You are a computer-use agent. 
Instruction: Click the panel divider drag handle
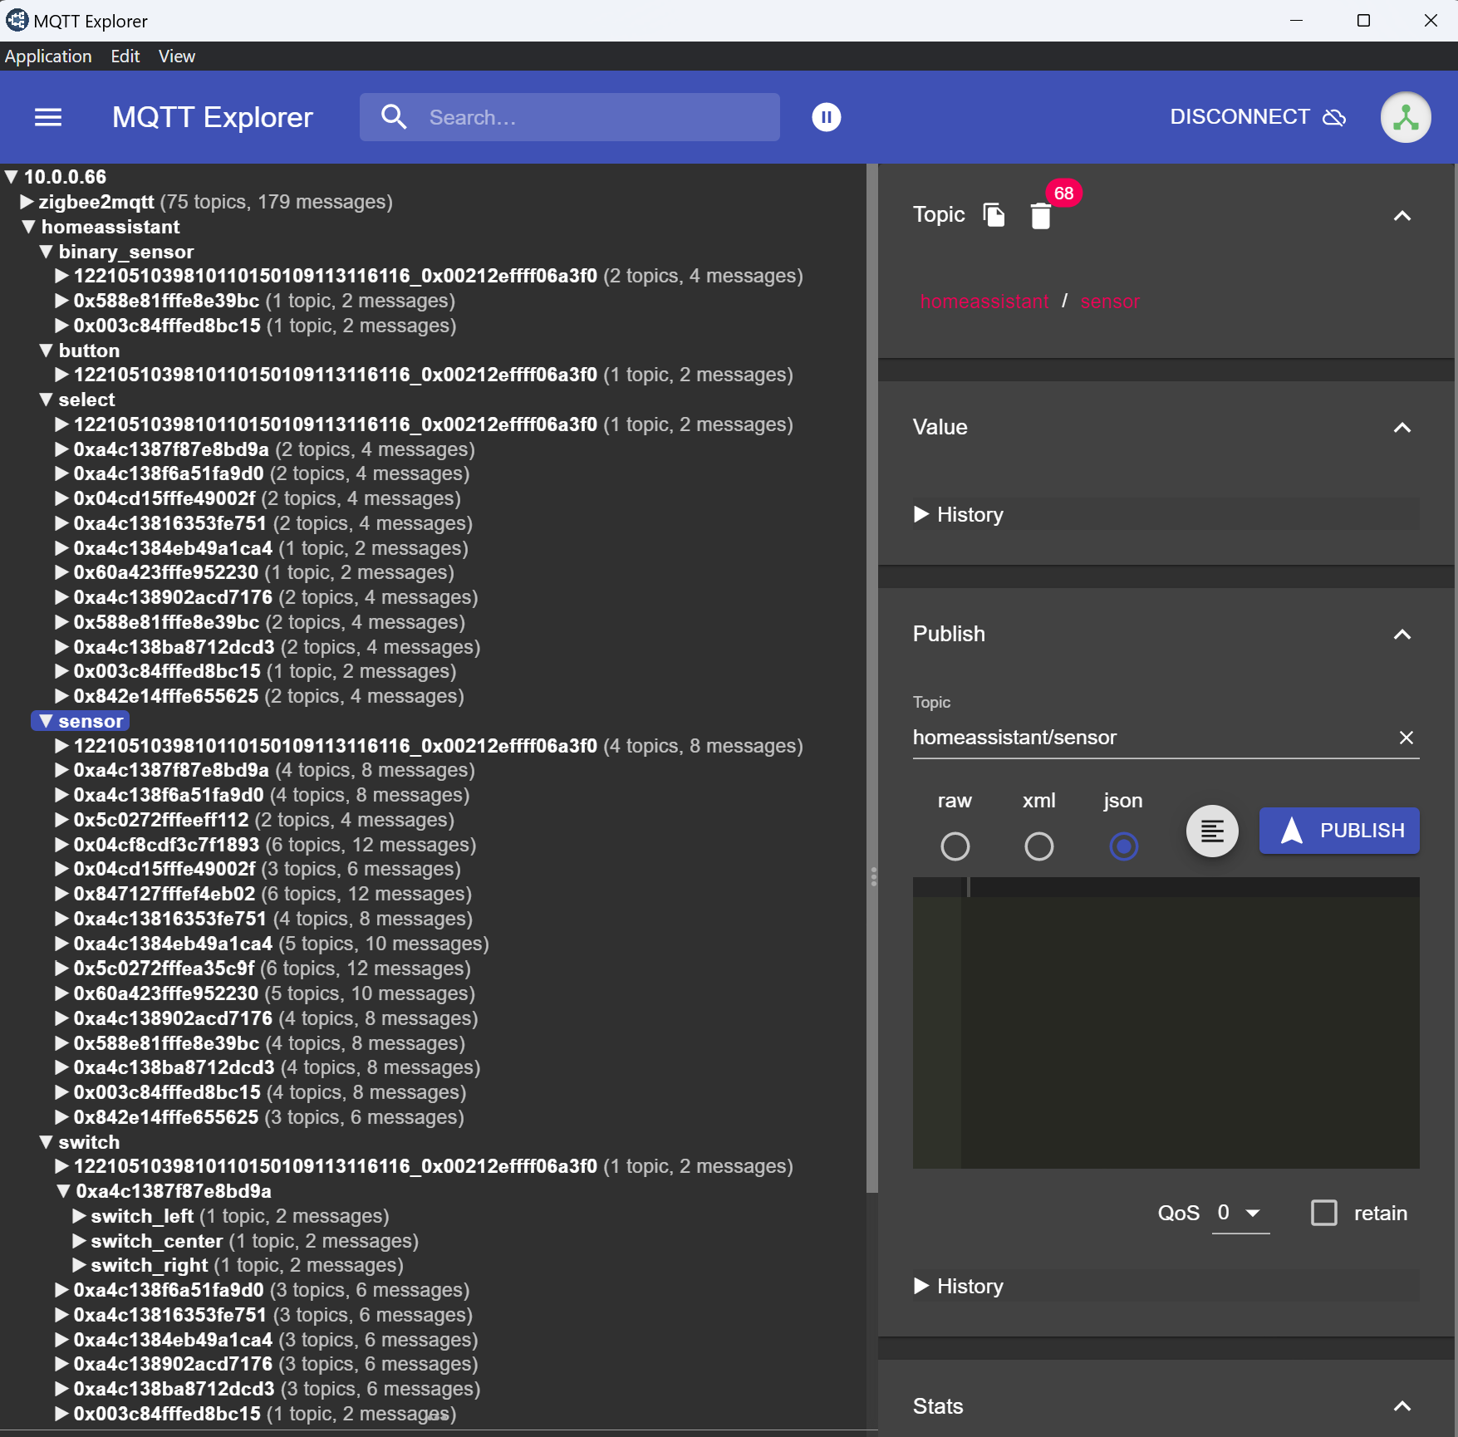(x=873, y=877)
